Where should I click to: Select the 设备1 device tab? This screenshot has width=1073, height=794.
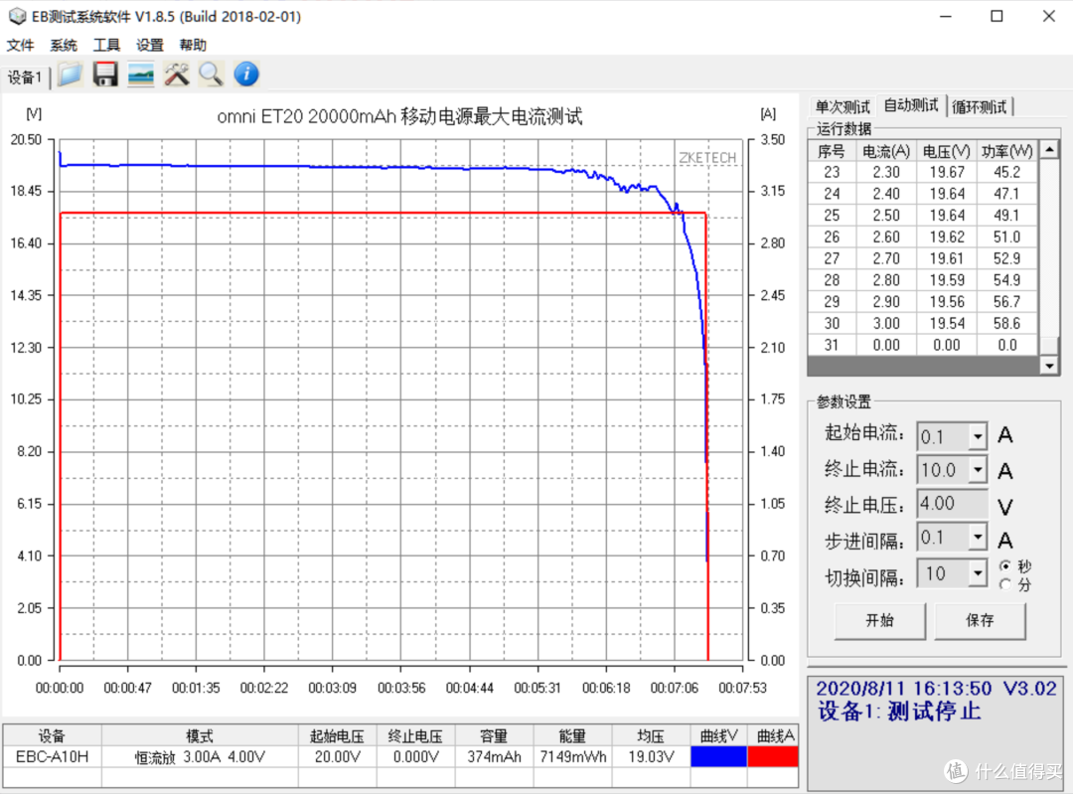[x=25, y=78]
